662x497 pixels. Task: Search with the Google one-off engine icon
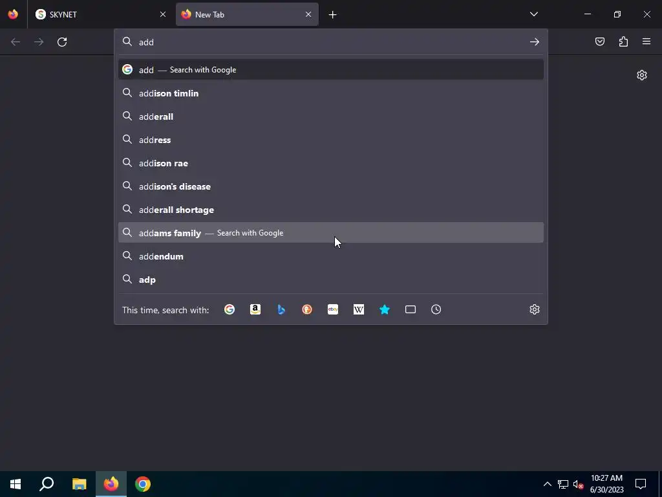(230, 309)
